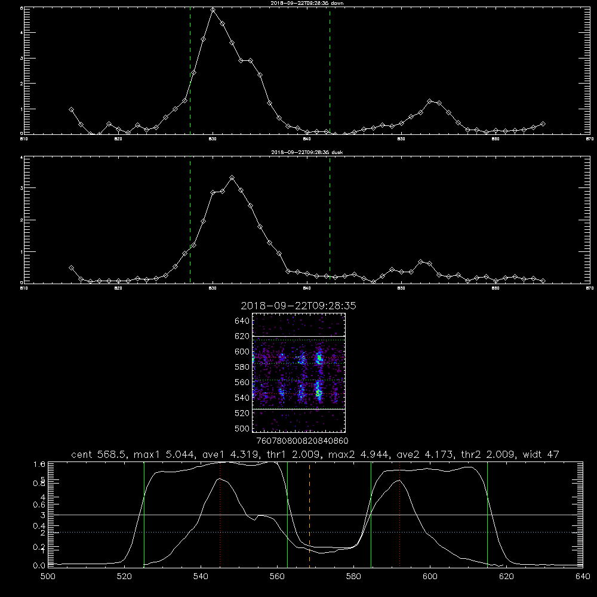
Task: Open the detector image thumbnail
Action: click(x=299, y=373)
